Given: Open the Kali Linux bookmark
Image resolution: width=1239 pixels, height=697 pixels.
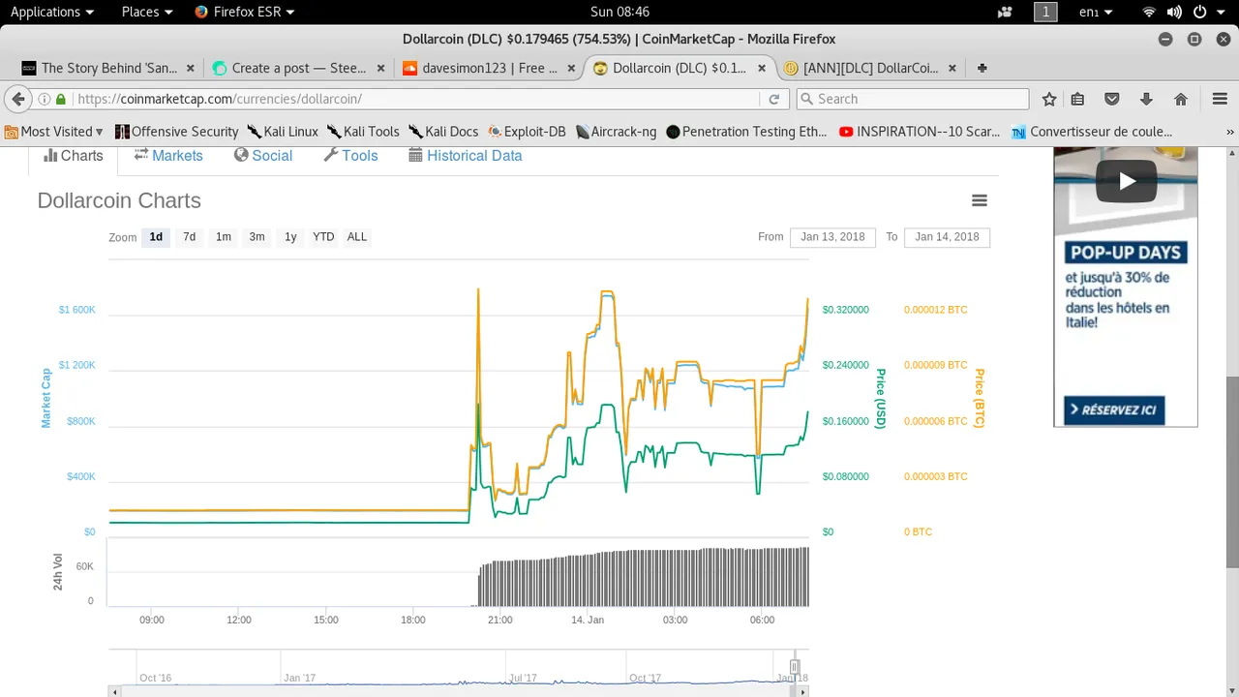Looking at the screenshot, I should click(x=283, y=132).
